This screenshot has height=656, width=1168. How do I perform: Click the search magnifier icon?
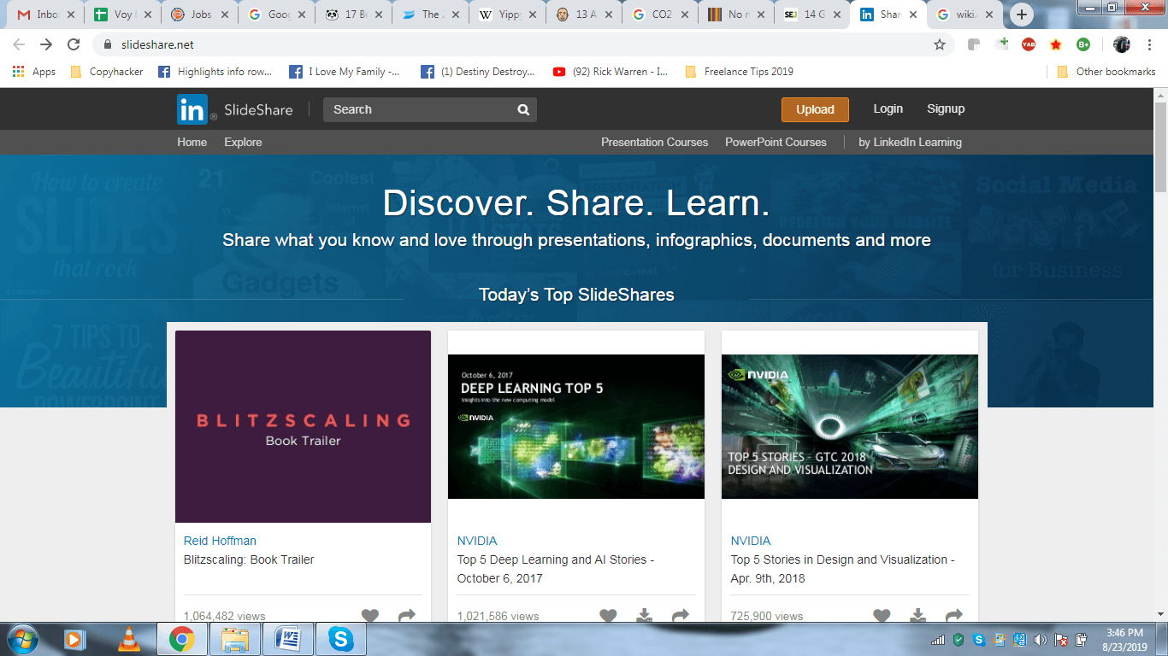(x=523, y=109)
